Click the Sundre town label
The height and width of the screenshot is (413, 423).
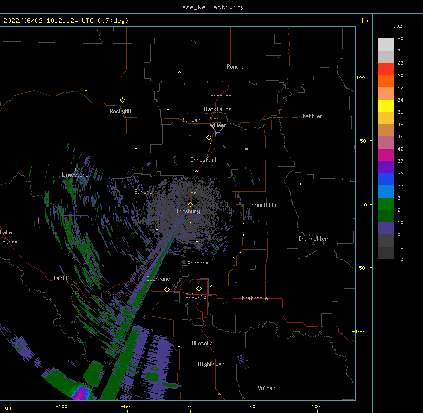[143, 192]
